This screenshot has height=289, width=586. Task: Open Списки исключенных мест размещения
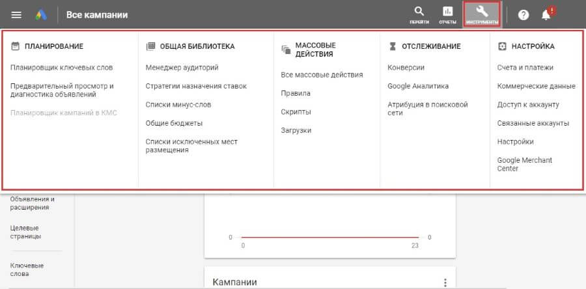click(191, 146)
